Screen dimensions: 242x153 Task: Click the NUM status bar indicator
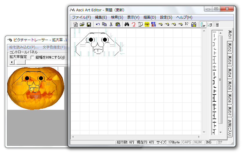[198, 142]
